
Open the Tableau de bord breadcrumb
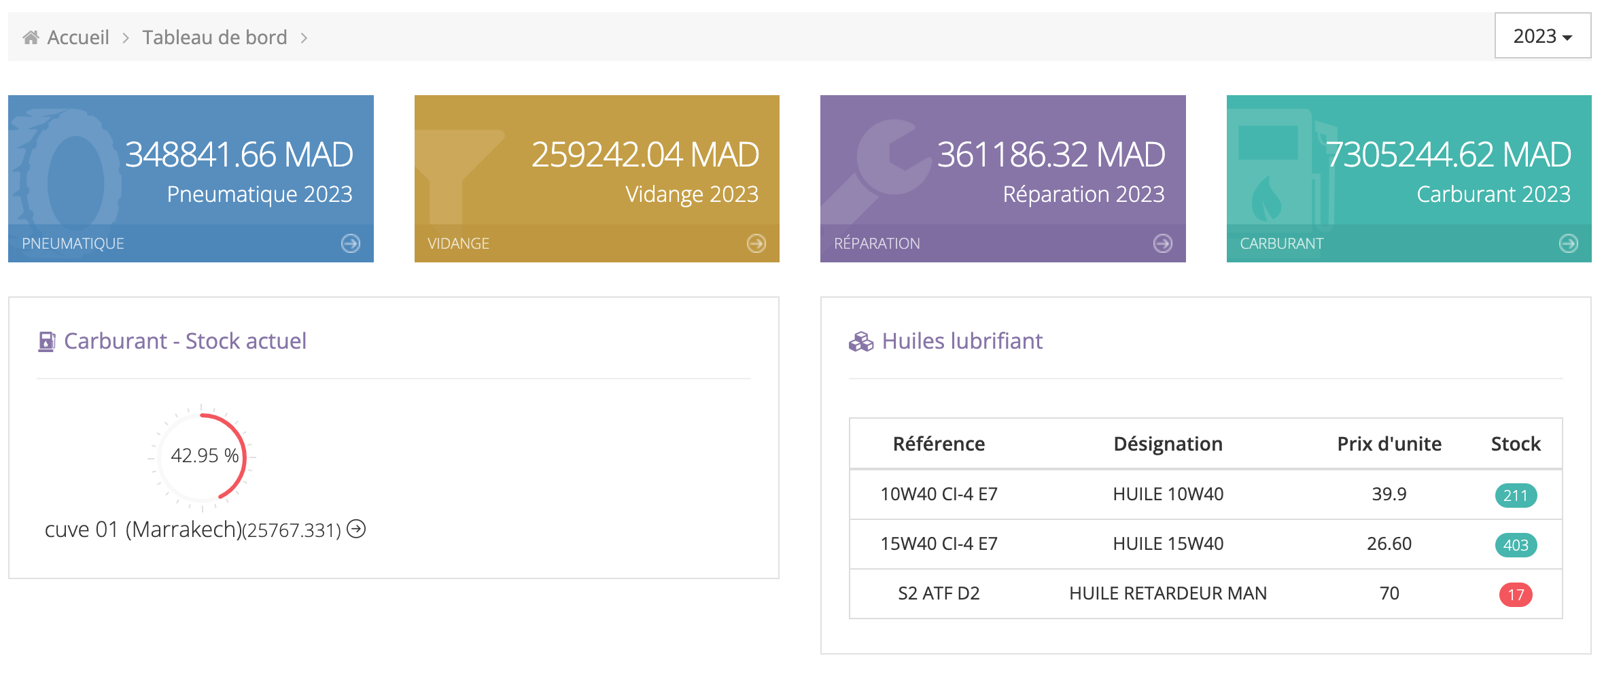coord(215,37)
